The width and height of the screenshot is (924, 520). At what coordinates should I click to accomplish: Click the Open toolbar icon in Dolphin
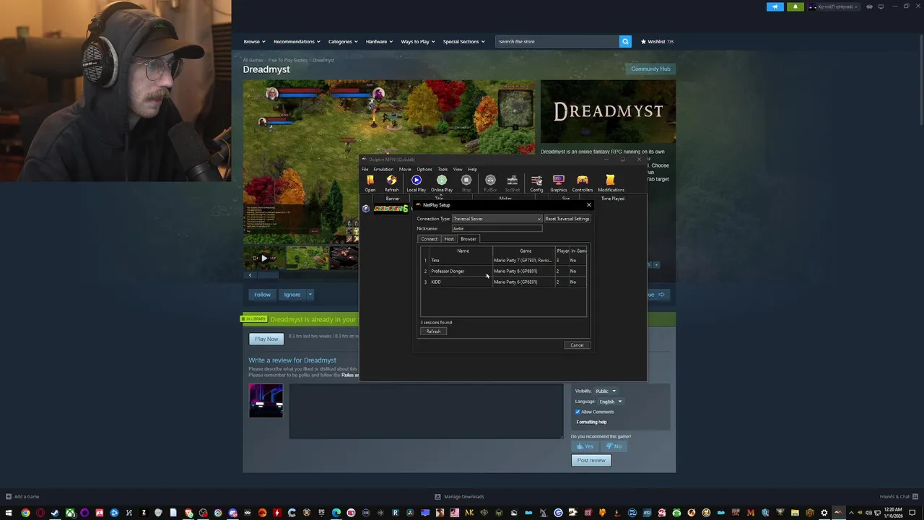click(x=370, y=183)
